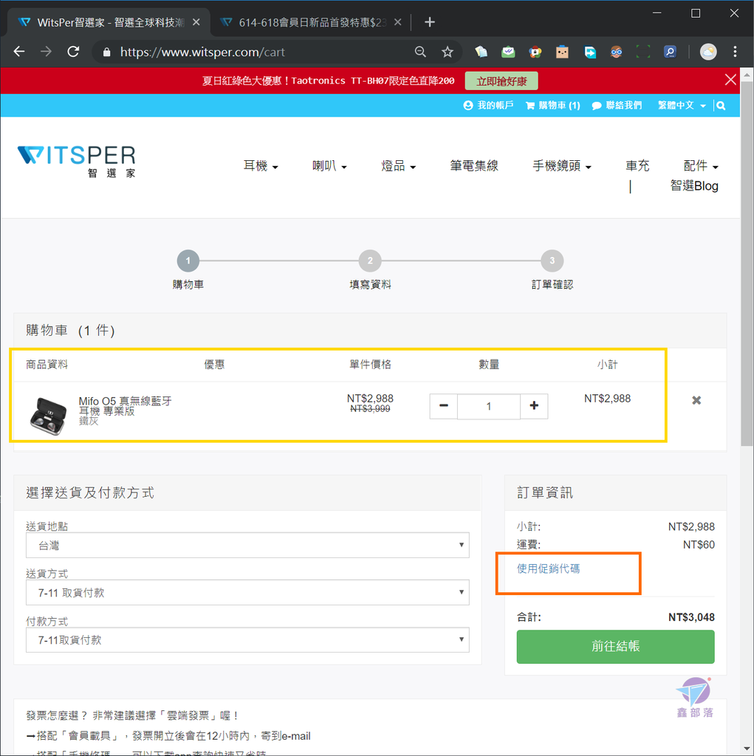The height and width of the screenshot is (756, 754).
Task: Remove Mifo O5 item from cart
Action: click(x=696, y=400)
